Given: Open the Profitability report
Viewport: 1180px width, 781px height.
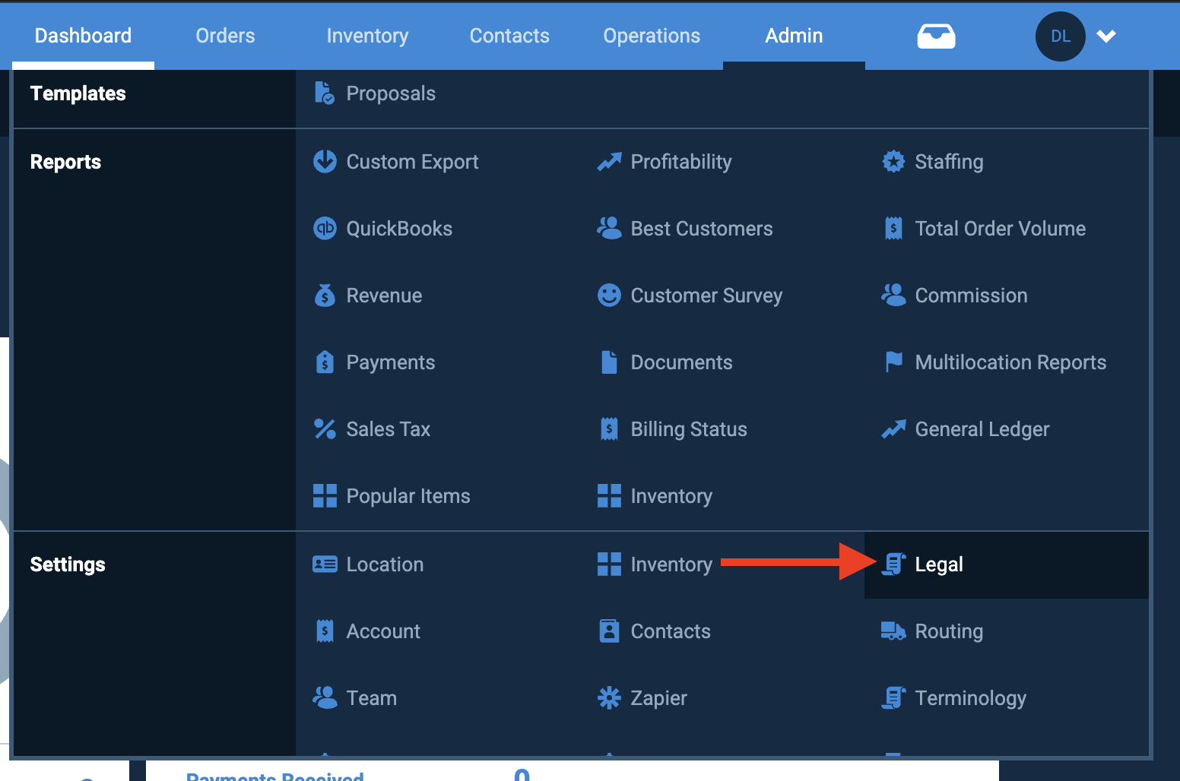Looking at the screenshot, I should (x=681, y=162).
